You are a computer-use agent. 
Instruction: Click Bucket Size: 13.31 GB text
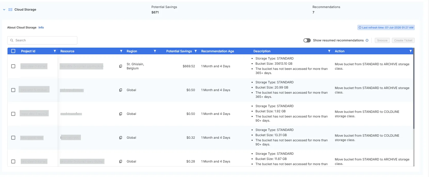271,135
